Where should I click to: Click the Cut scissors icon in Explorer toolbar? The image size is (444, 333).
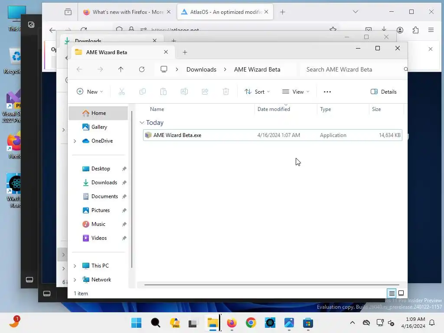(122, 91)
